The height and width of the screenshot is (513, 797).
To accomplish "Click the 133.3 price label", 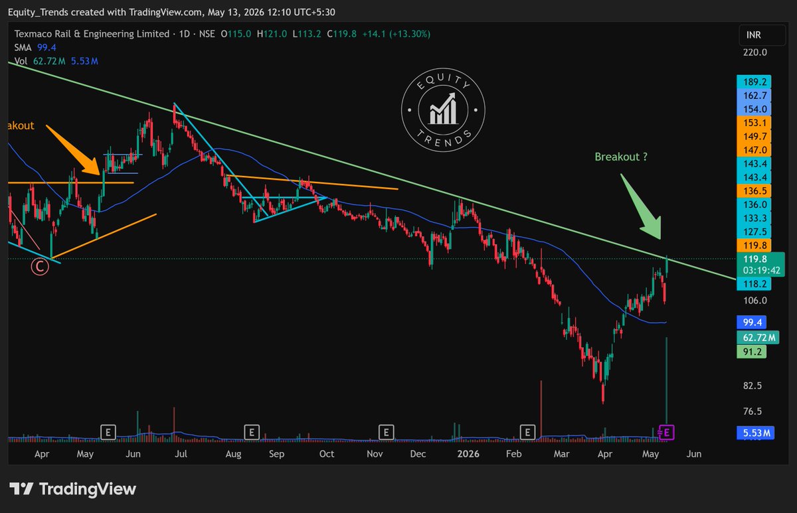I will coord(756,218).
